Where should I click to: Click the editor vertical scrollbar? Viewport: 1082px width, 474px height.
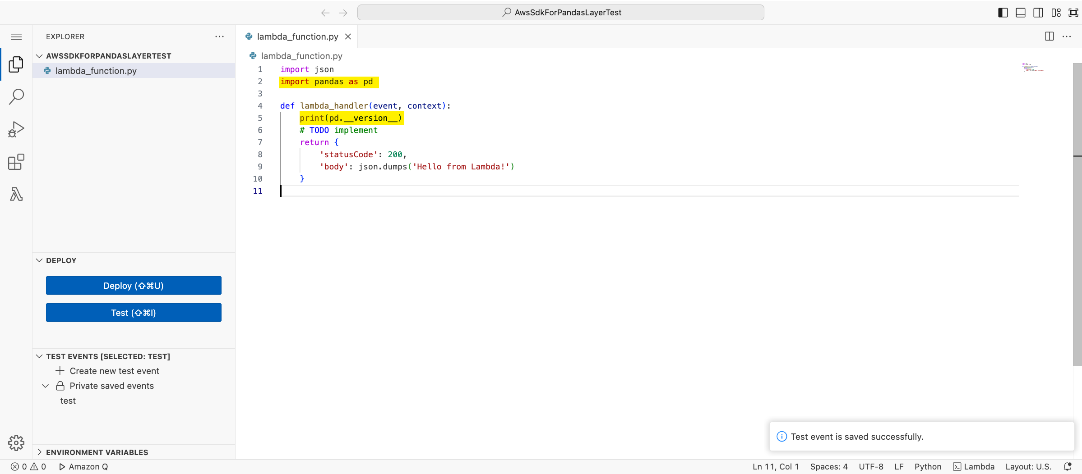tap(1077, 214)
